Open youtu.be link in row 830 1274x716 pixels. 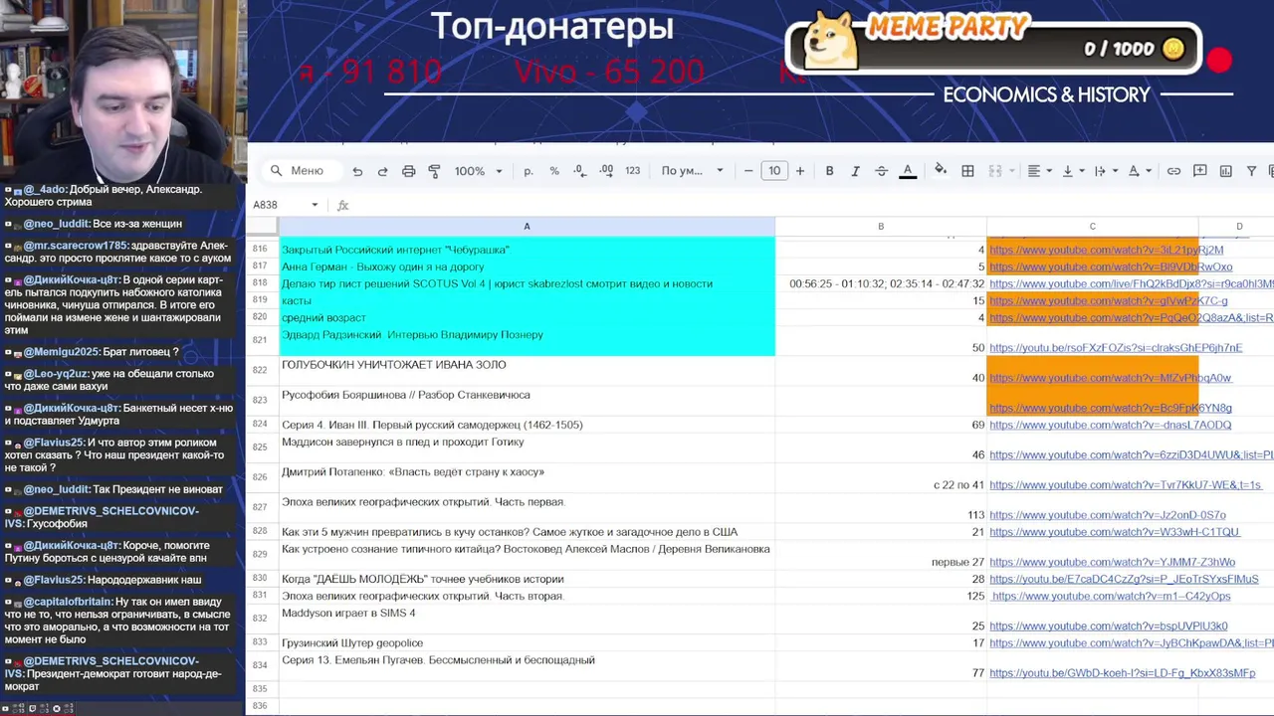(x=1124, y=579)
